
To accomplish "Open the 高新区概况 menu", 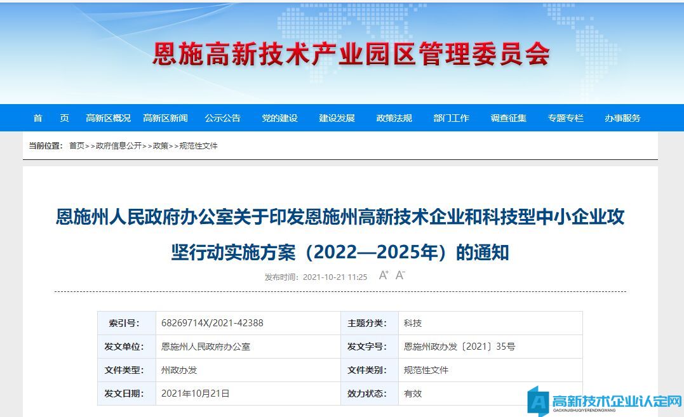I will click(108, 118).
